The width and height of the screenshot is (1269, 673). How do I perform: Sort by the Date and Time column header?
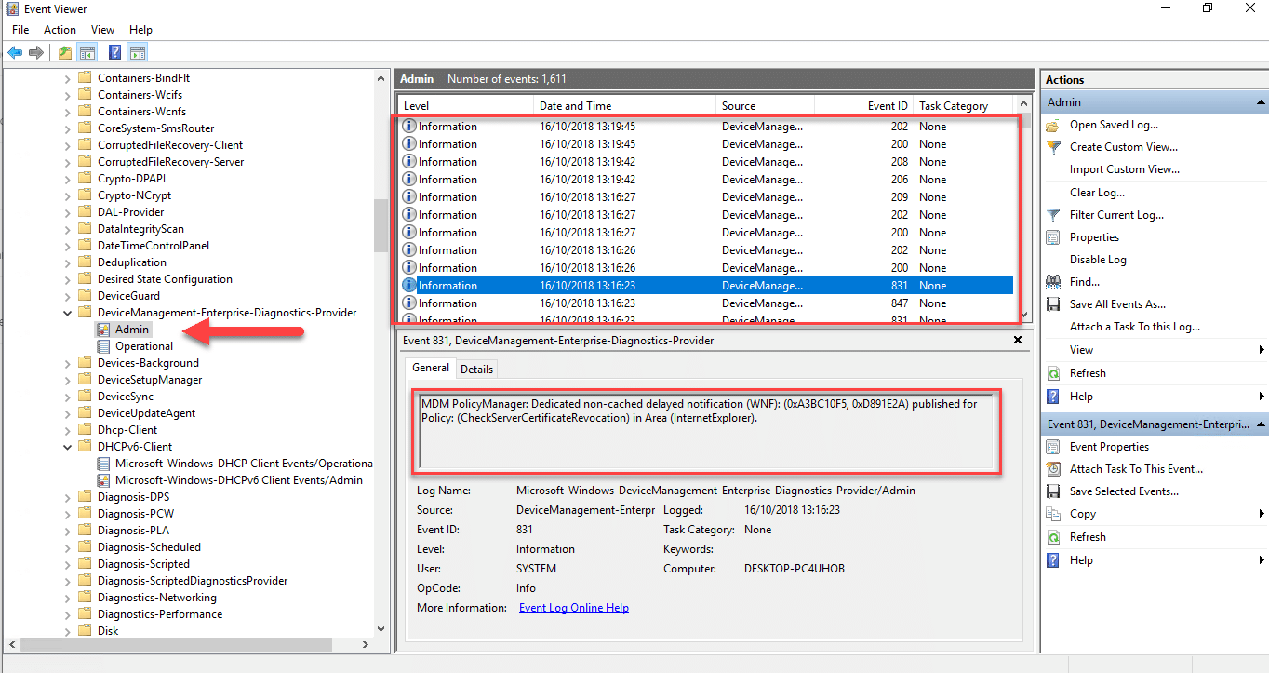(625, 106)
